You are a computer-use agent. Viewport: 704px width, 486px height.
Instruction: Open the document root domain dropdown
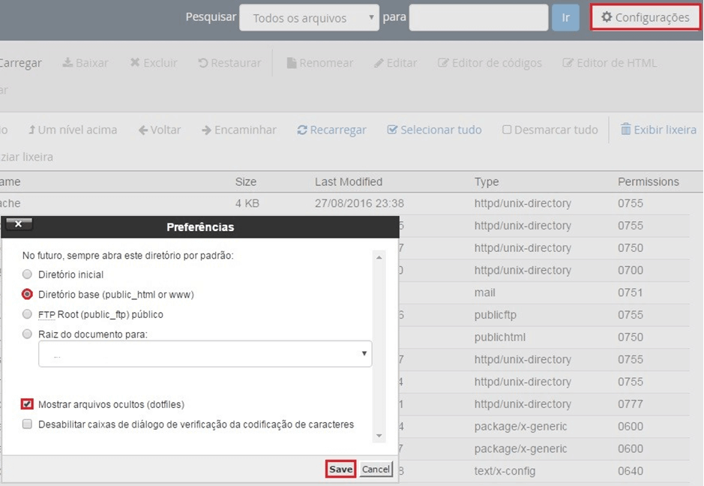(x=205, y=354)
